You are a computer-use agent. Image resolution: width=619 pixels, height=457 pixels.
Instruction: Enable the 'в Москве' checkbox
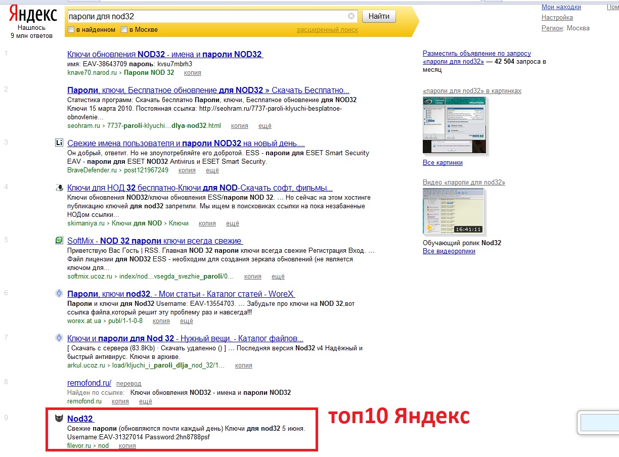[x=124, y=30]
